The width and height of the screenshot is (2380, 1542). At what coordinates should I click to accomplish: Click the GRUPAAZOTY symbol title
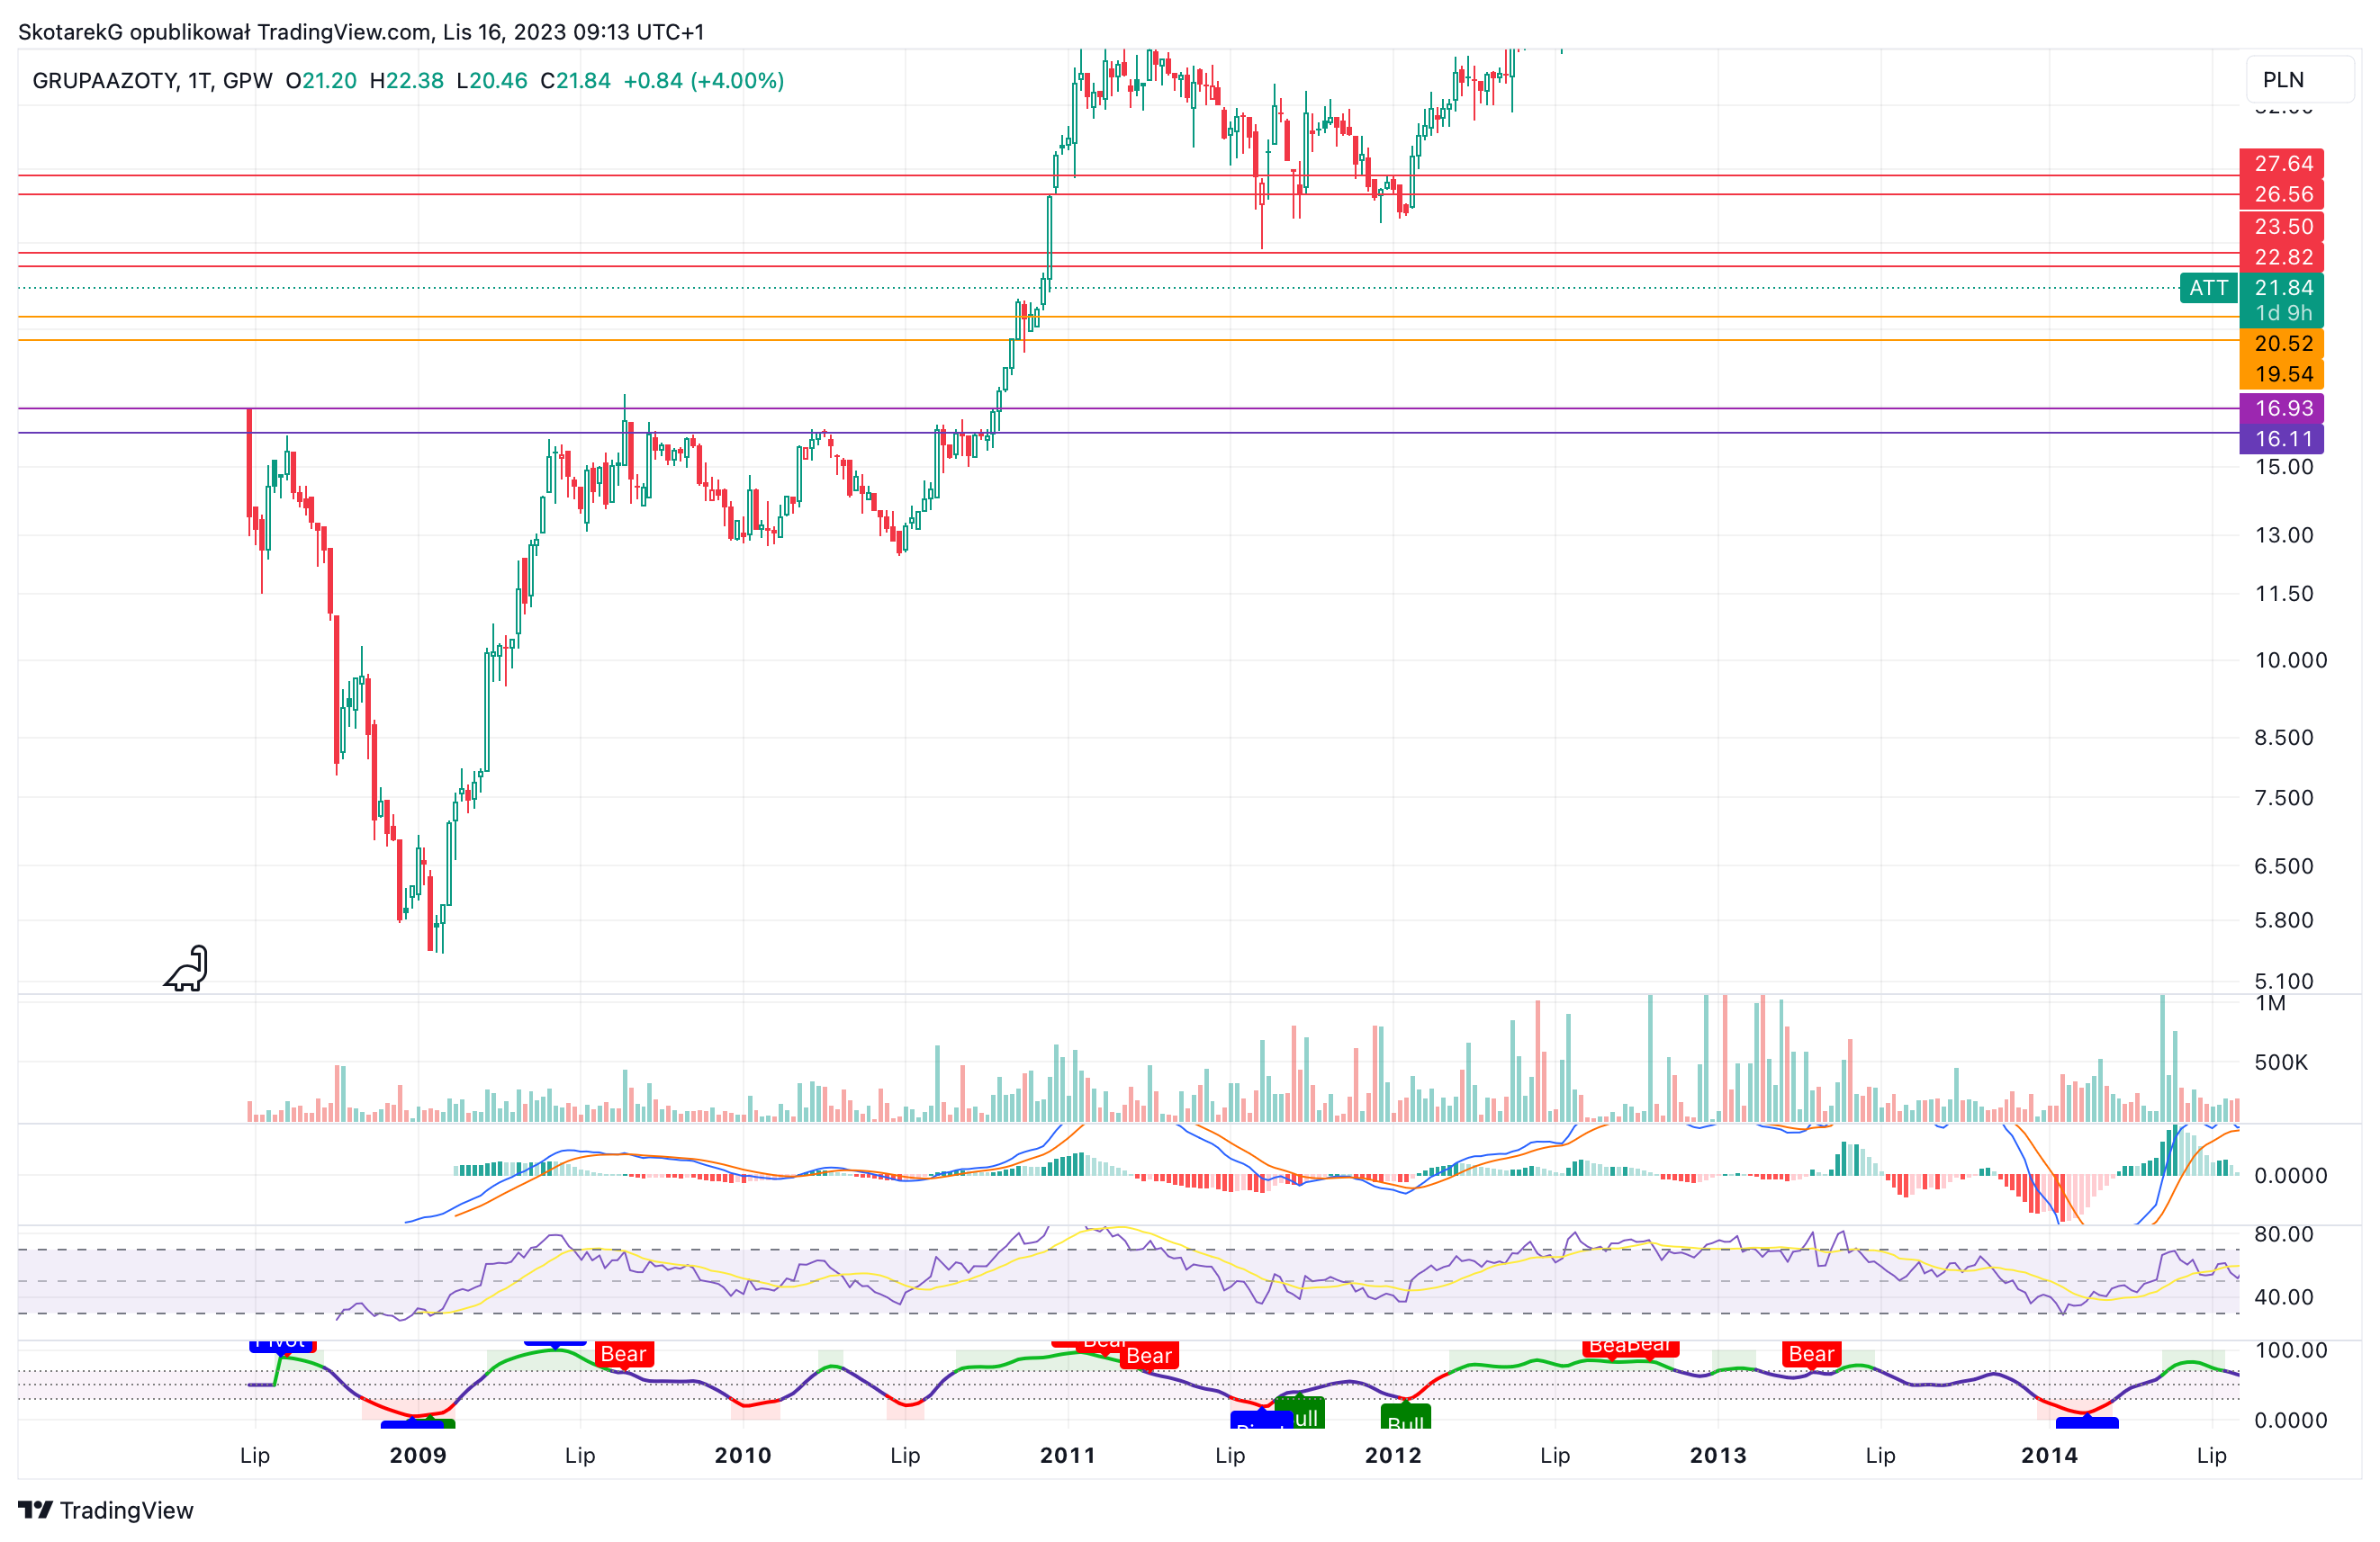[x=105, y=81]
